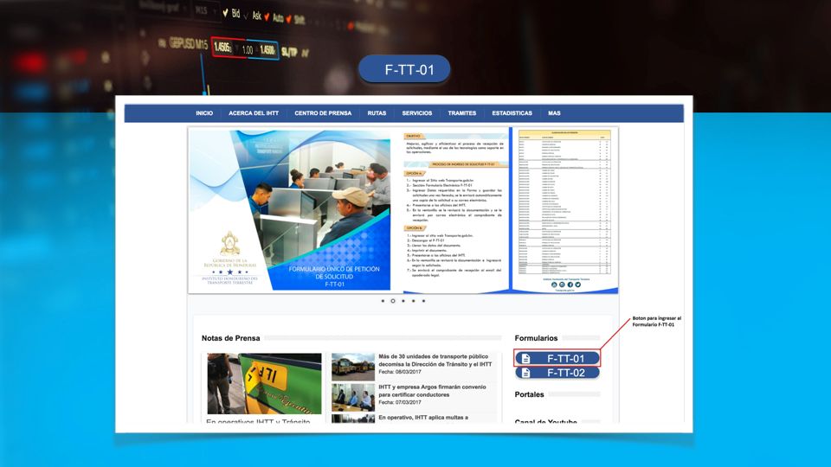Select the first carousel dot
Image resolution: width=831 pixels, height=467 pixels.
pyautogui.click(x=383, y=301)
